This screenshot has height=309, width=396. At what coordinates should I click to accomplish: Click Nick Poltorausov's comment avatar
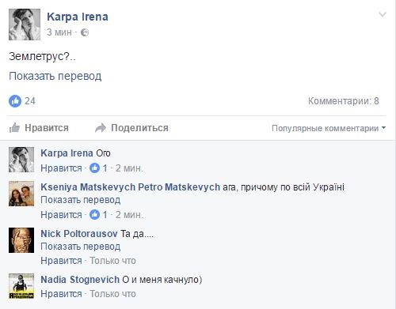[x=21, y=240]
